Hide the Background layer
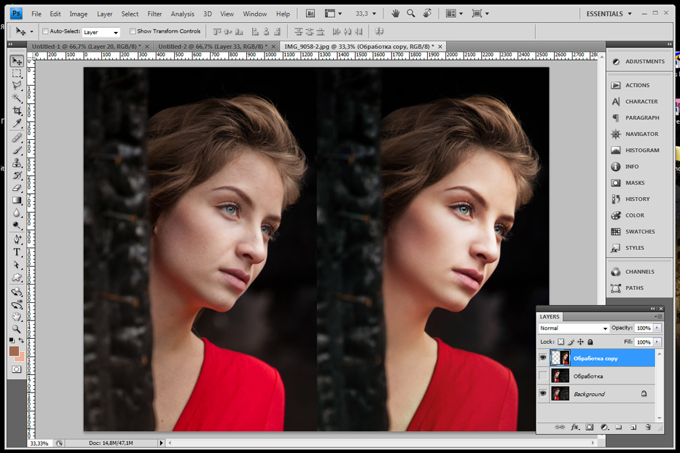 [x=543, y=394]
